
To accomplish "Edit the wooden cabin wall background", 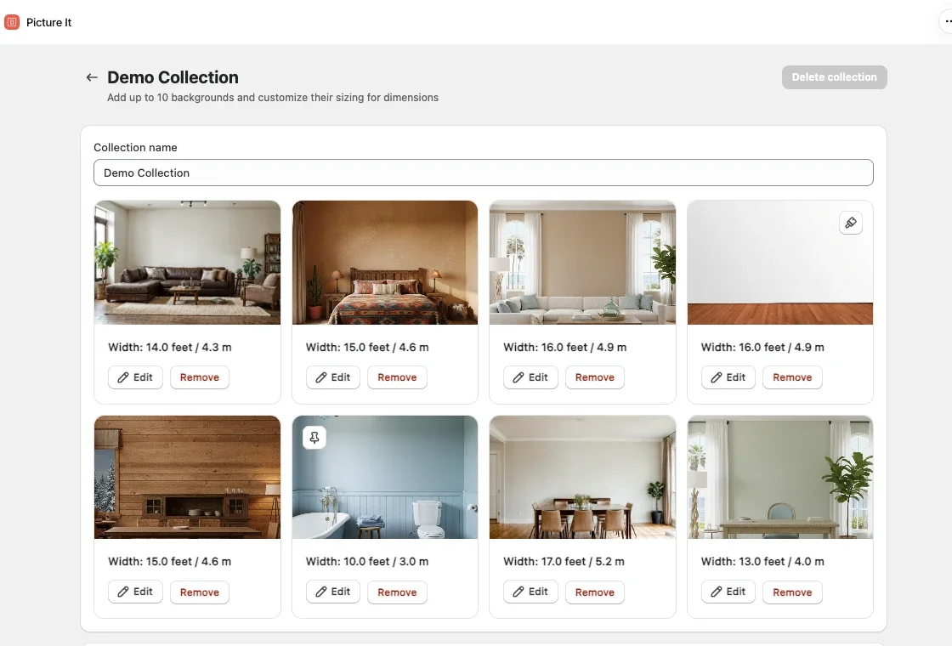I will [135, 592].
